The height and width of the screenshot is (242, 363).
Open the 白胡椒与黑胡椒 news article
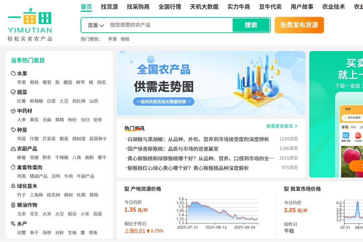click(x=198, y=139)
